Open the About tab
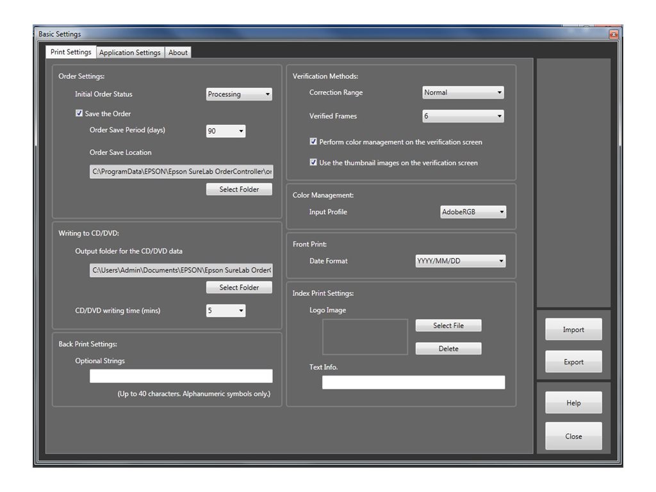This screenshot has height=492, width=656. [177, 53]
